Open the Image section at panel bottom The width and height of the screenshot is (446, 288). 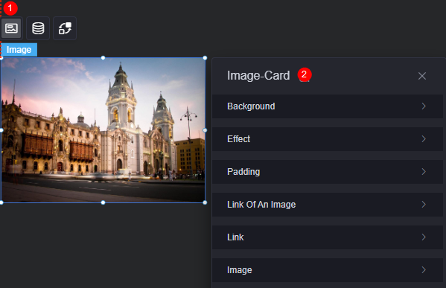coord(328,270)
